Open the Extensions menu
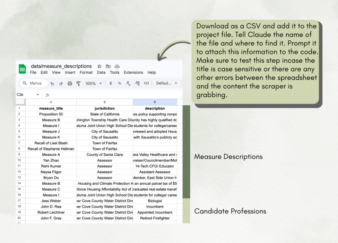Viewport: 338px width, 243px height. [x=133, y=72]
